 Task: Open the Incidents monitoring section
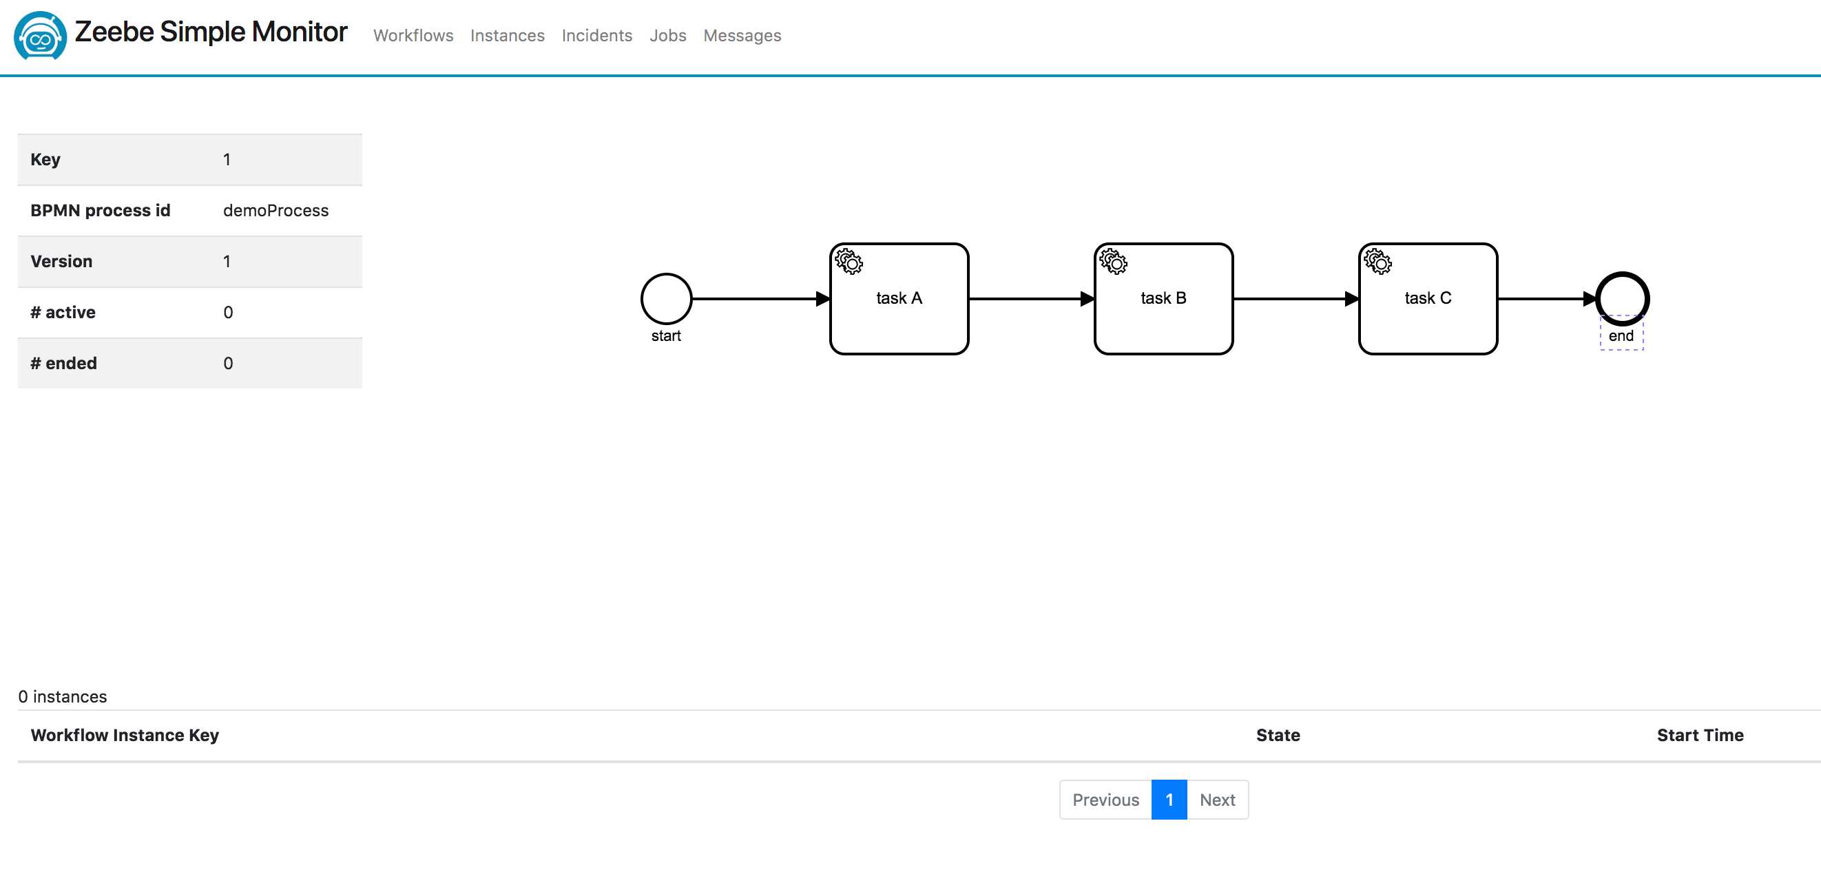[x=597, y=35]
